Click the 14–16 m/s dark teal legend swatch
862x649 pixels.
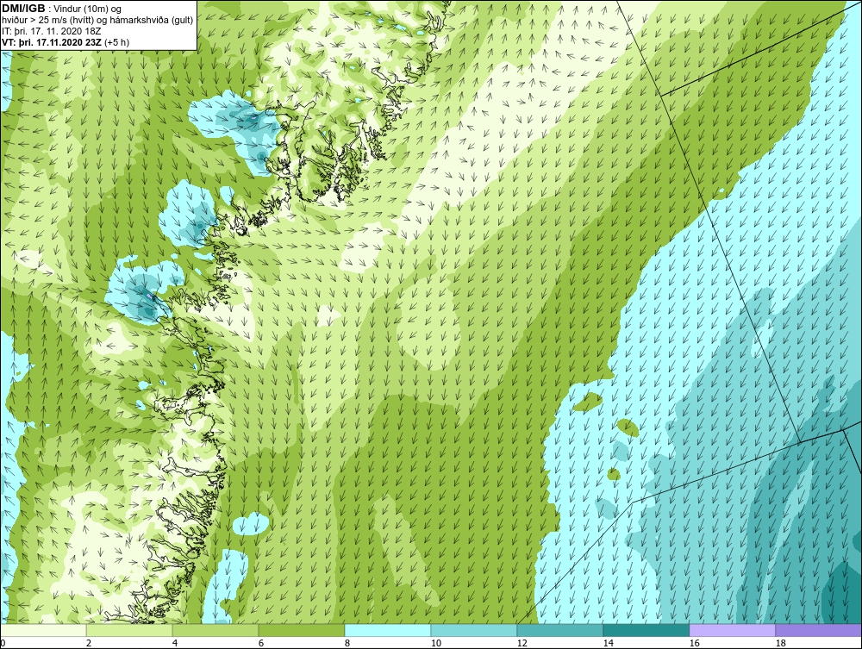pyautogui.click(x=646, y=630)
